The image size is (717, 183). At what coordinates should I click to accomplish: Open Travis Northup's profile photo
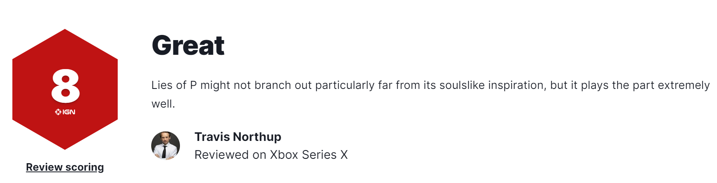coord(166,146)
